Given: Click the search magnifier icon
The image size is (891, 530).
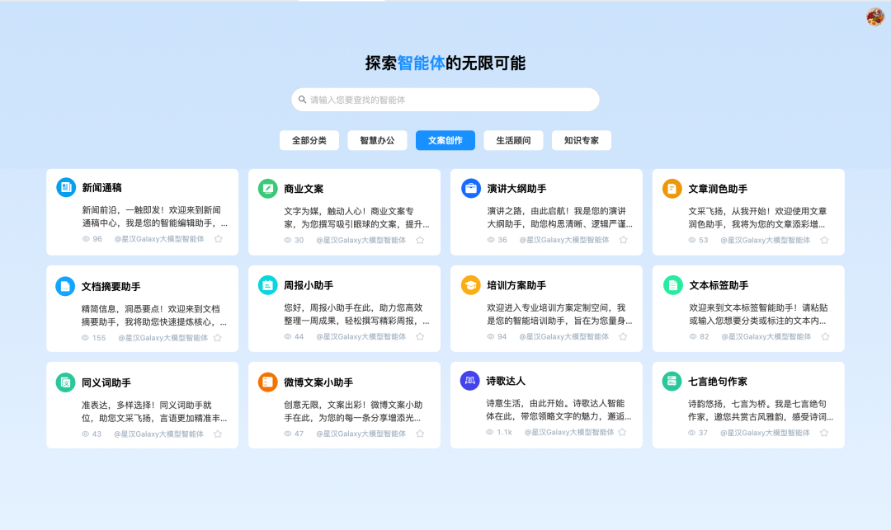Looking at the screenshot, I should 302,99.
